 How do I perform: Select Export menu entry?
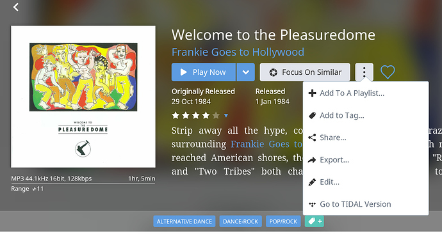366,160
